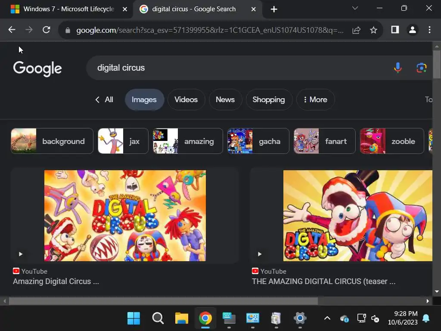Screen dimensions: 441x331
Task: Filter images by zooble chip
Action: tap(392, 141)
